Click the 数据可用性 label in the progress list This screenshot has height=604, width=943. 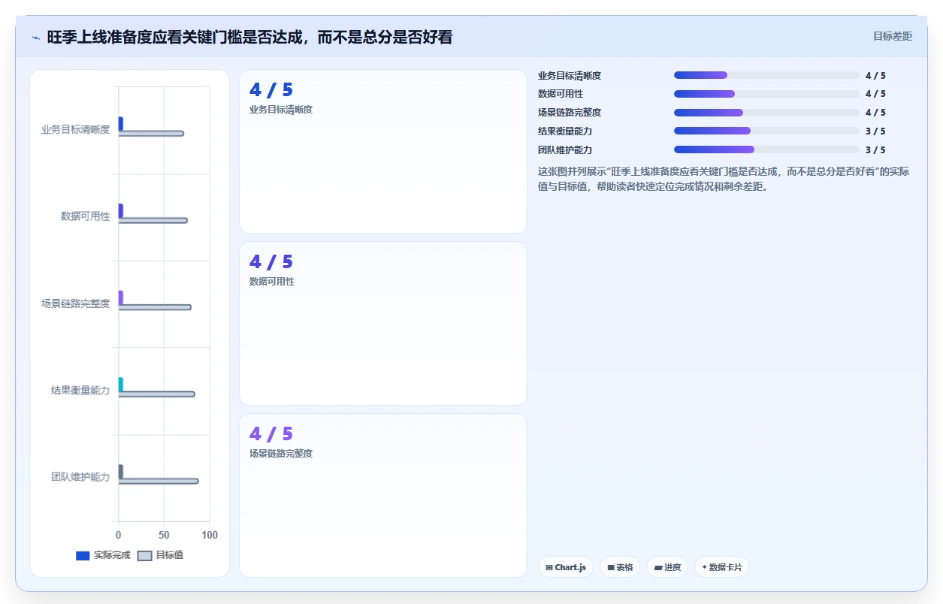[x=561, y=94]
